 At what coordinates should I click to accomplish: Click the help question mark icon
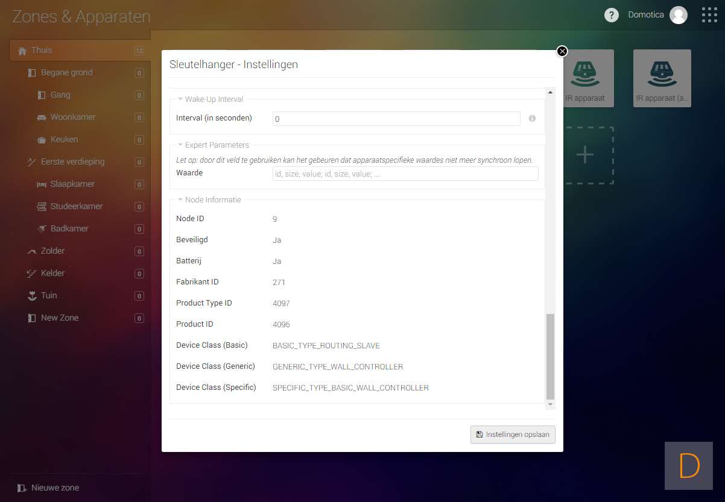tap(612, 15)
